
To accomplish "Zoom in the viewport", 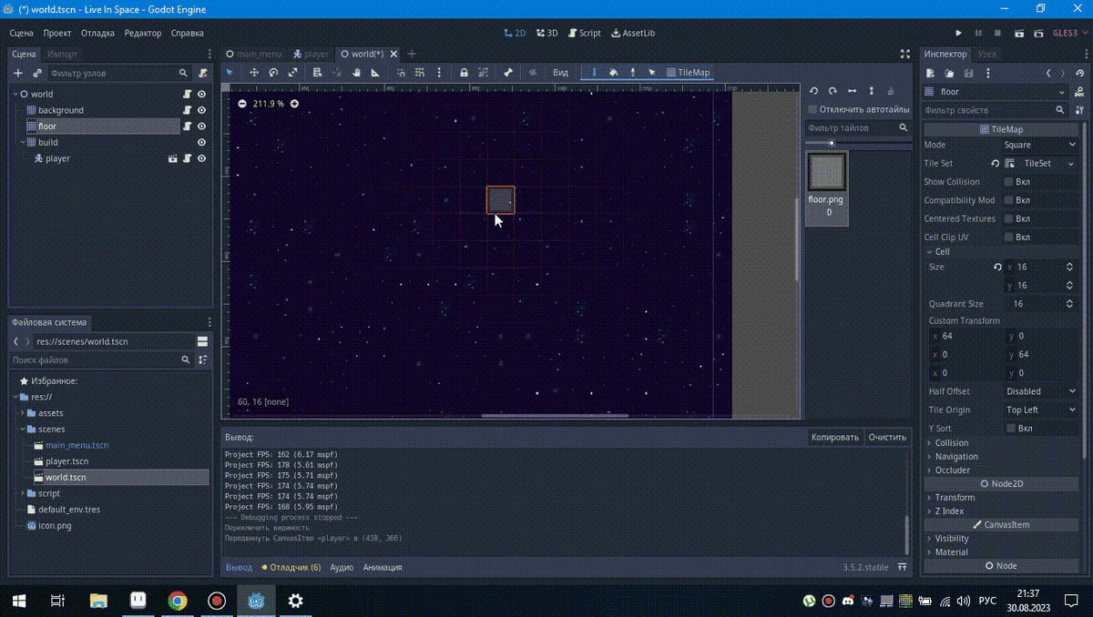I will (x=294, y=104).
